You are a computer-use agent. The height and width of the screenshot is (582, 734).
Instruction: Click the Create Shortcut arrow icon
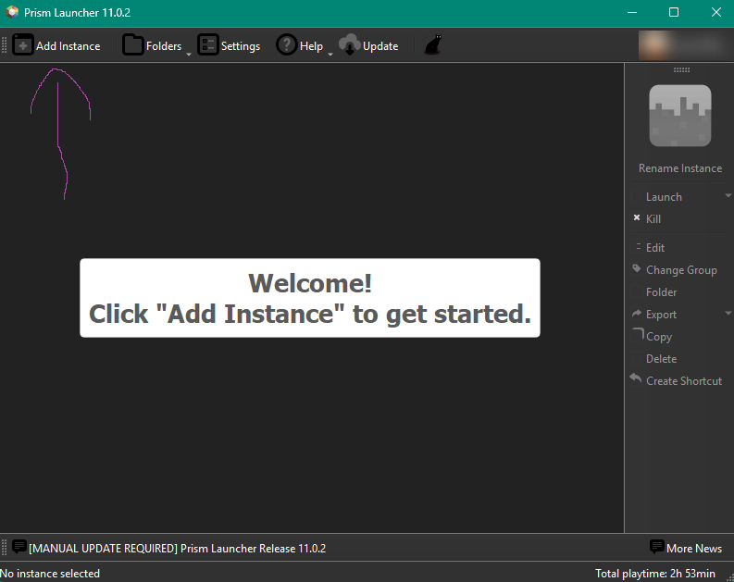(x=636, y=378)
